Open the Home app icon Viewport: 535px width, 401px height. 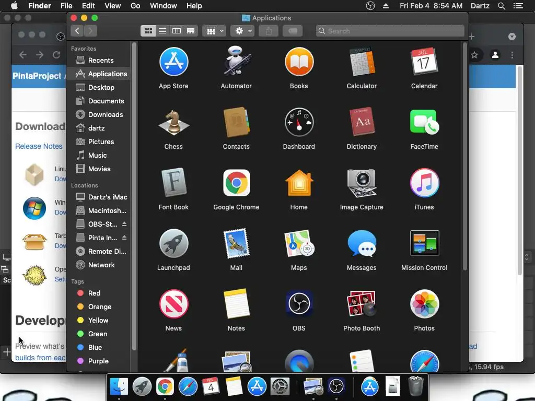299,183
